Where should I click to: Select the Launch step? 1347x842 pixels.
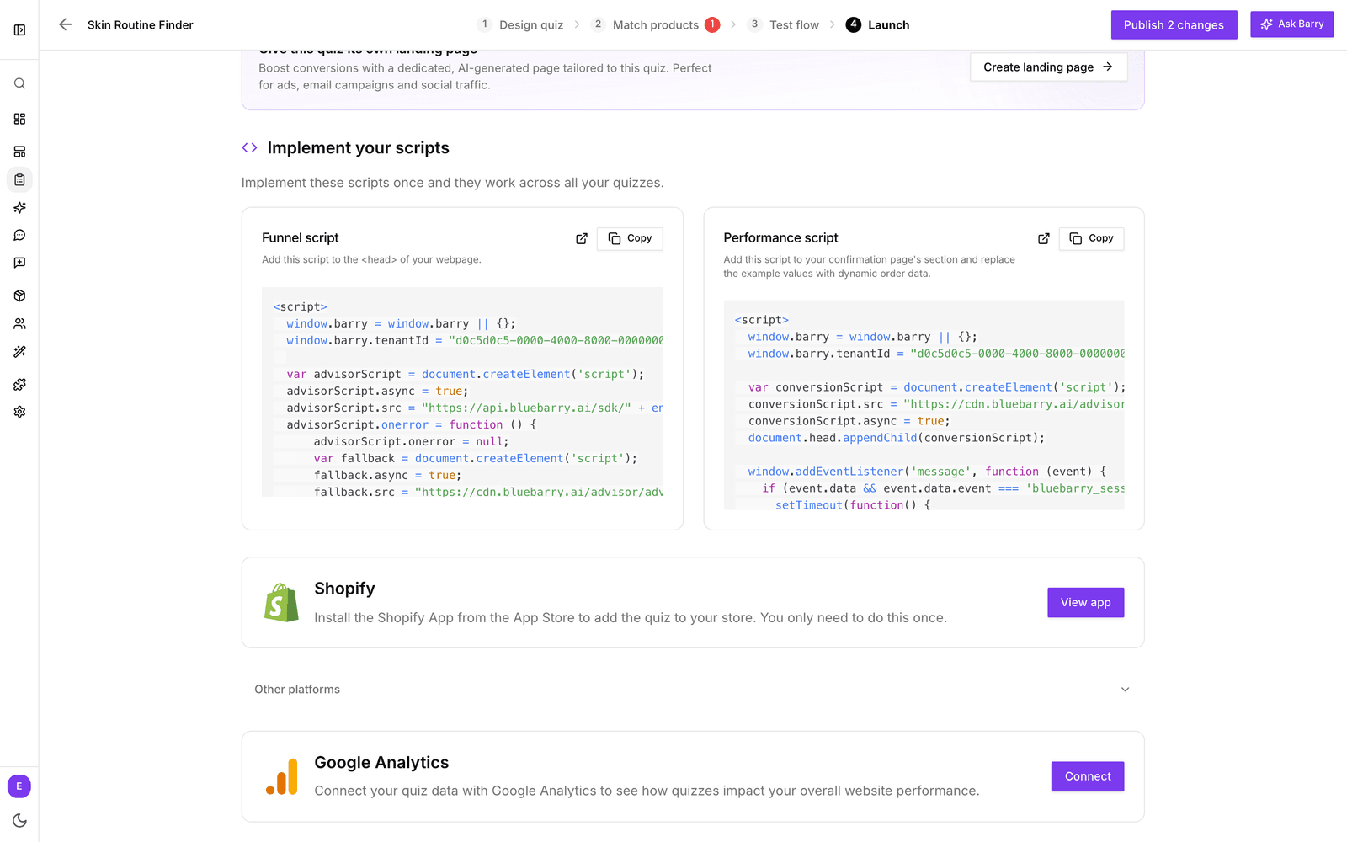click(878, 24)
